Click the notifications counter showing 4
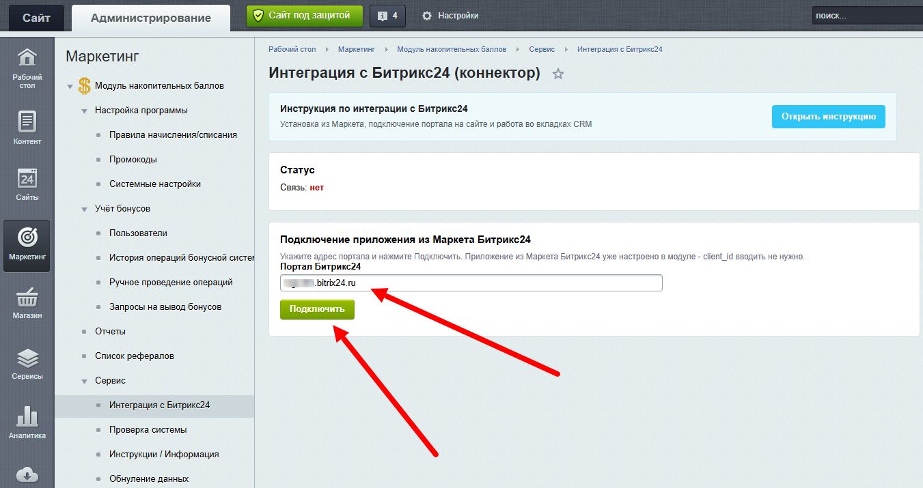 [x=387, y=16]
